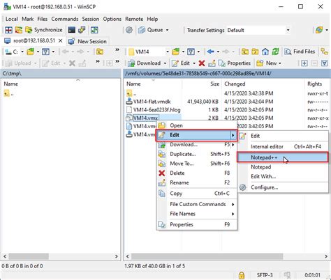Click the toolbar Edit button in remote panel
Screen dimensions: 331x280
[x=181, y=63]
